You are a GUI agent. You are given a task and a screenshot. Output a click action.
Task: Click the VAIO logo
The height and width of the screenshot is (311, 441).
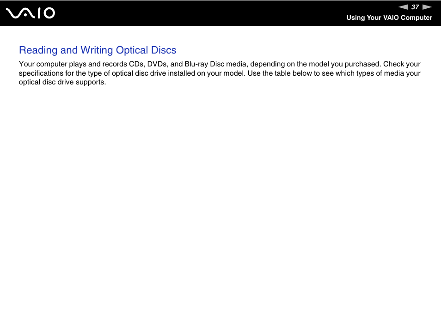[31, 13]
